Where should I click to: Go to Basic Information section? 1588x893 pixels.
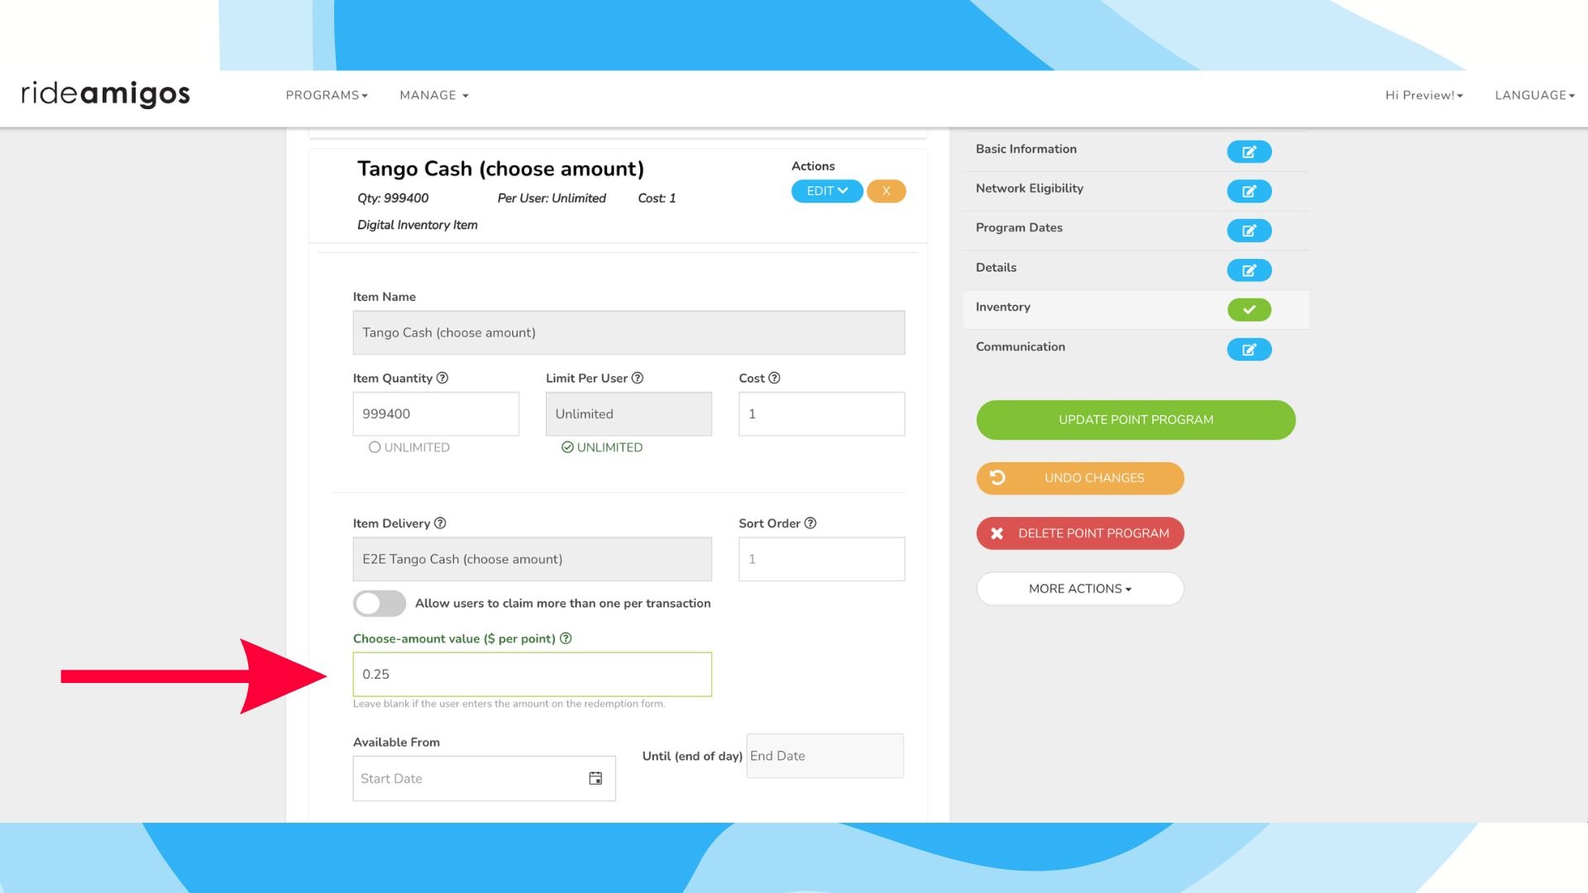pos(1026,149)
